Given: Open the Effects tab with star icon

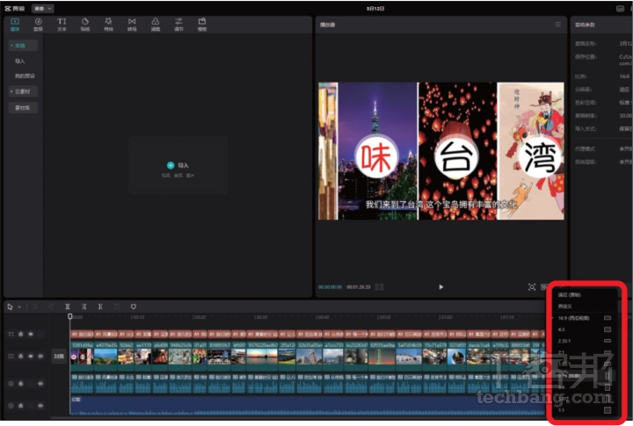Looking at the screenshot, I should point(109,25).
